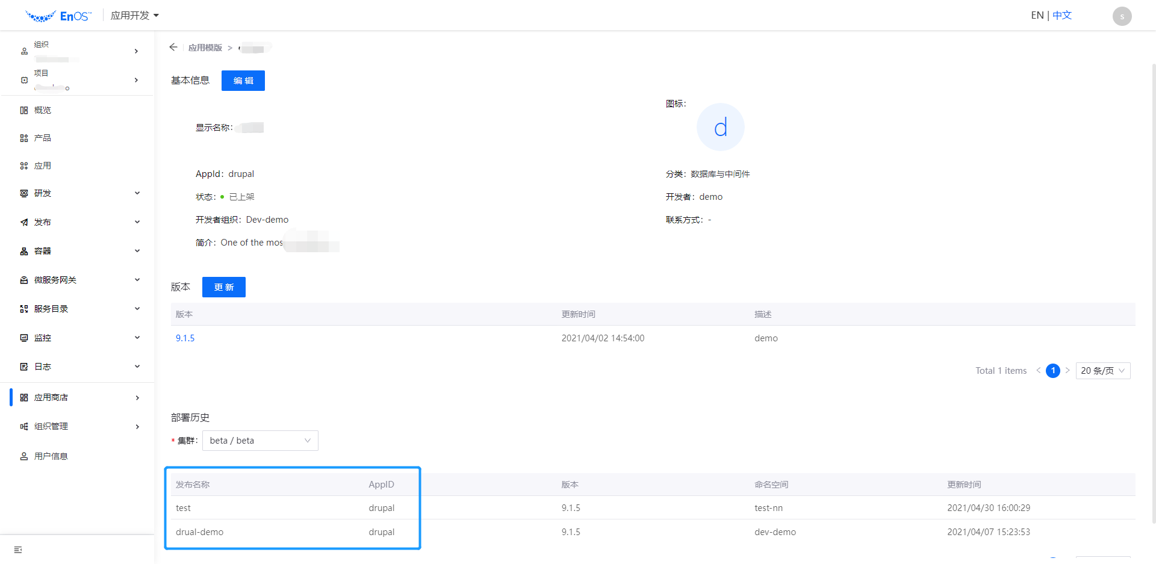Collapse sidebar using bottom-left menu icon
This screenshot has height=564, width=1156.
click(x=18, y=550)
